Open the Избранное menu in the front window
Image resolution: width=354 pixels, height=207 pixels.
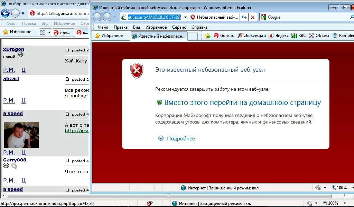[x=156, y=27]
